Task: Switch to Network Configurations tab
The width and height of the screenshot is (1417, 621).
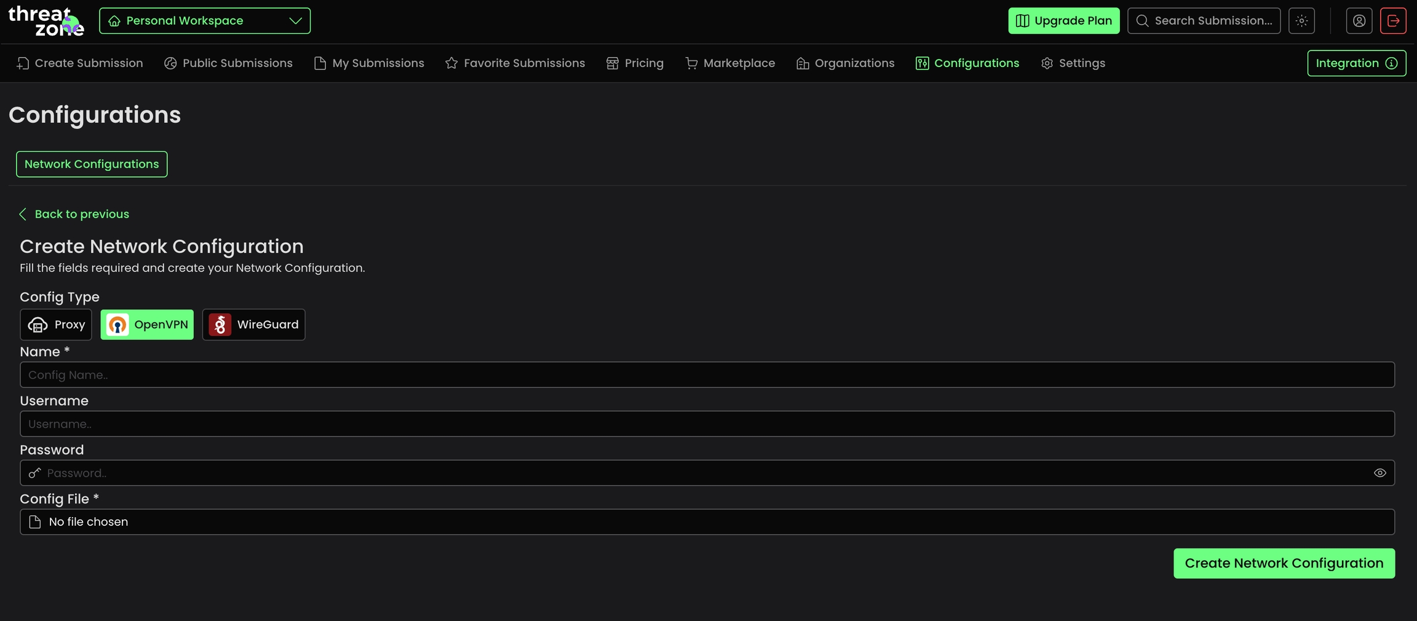Action: click(92, 164)
